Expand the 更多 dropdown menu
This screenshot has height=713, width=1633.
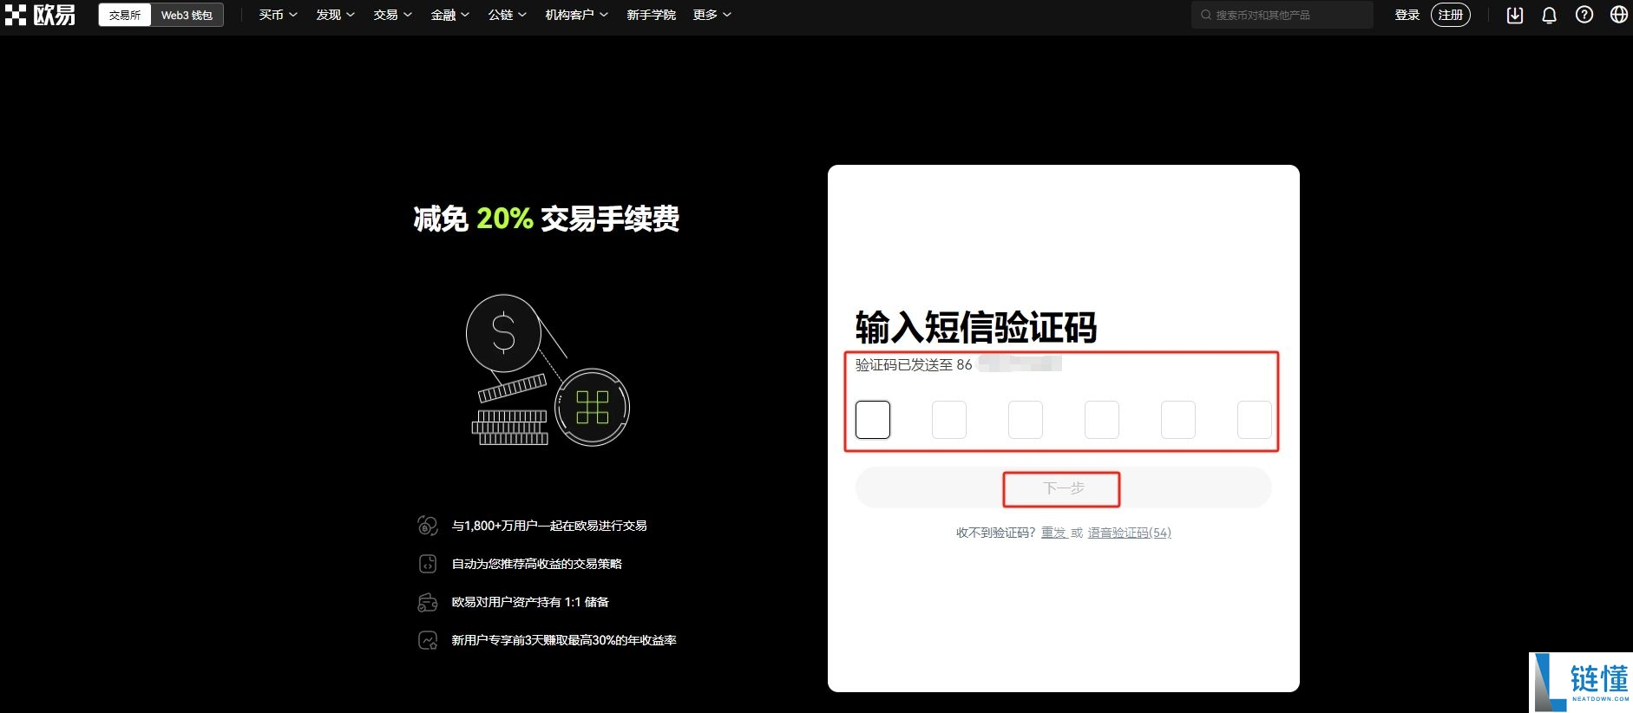[x=712, y=15]
